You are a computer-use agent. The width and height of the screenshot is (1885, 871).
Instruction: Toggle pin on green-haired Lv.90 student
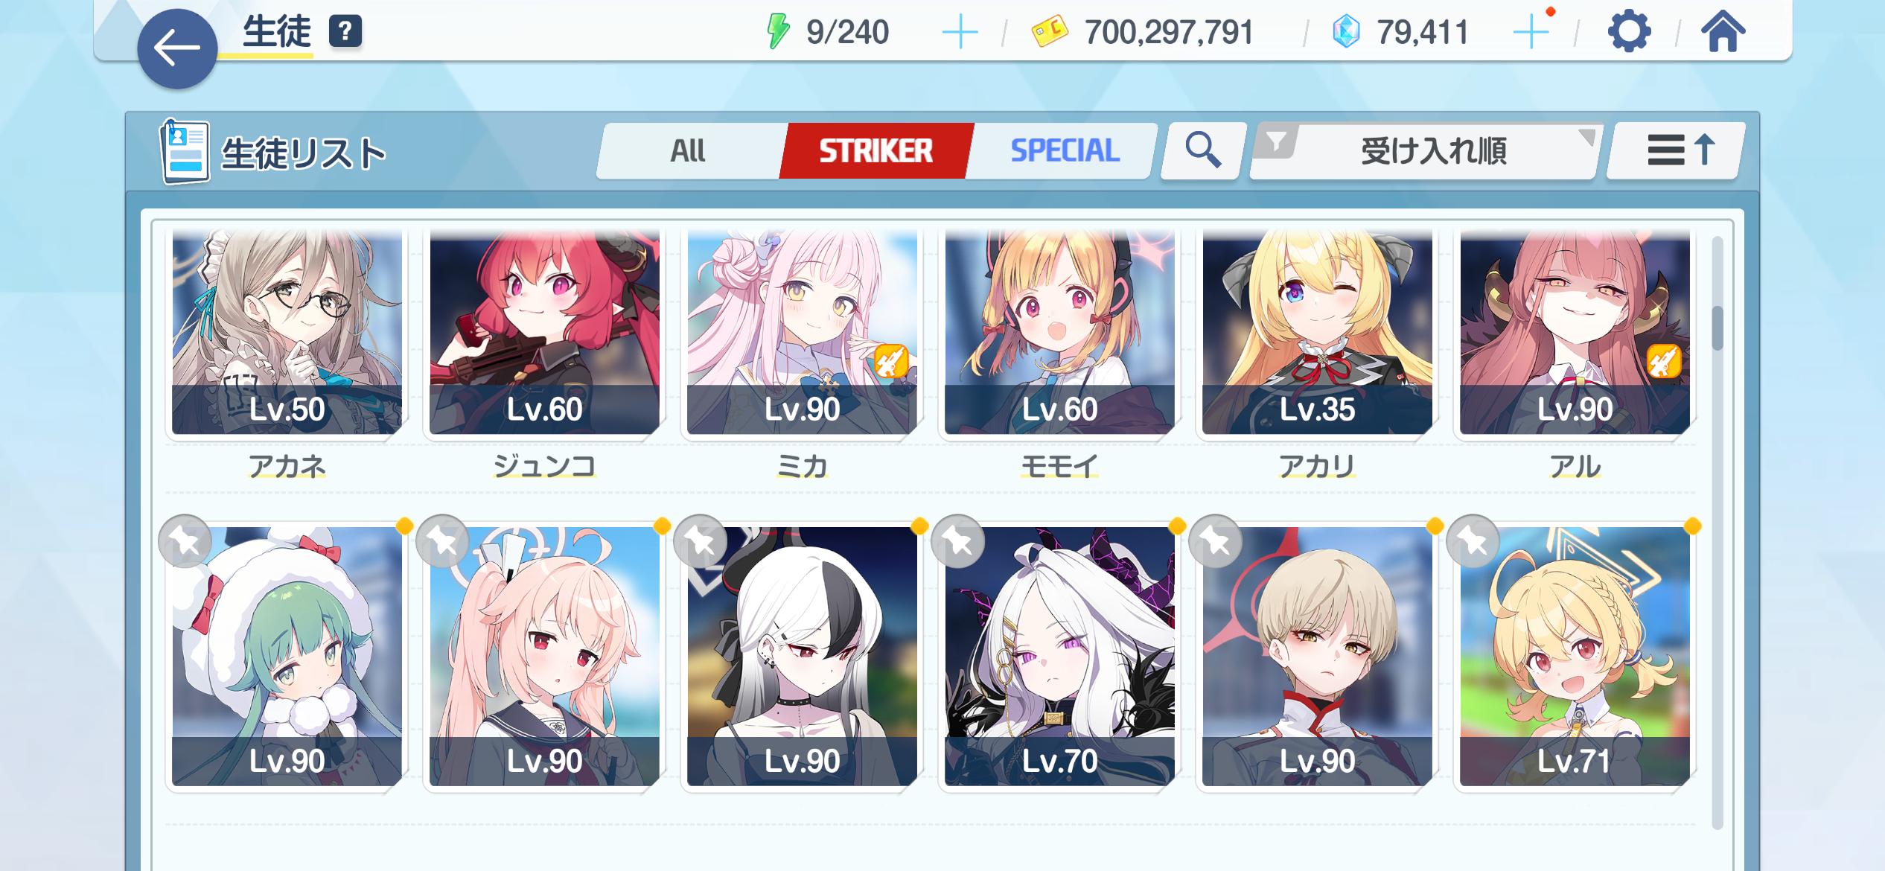pyautogui.click(x=185, y=542)
